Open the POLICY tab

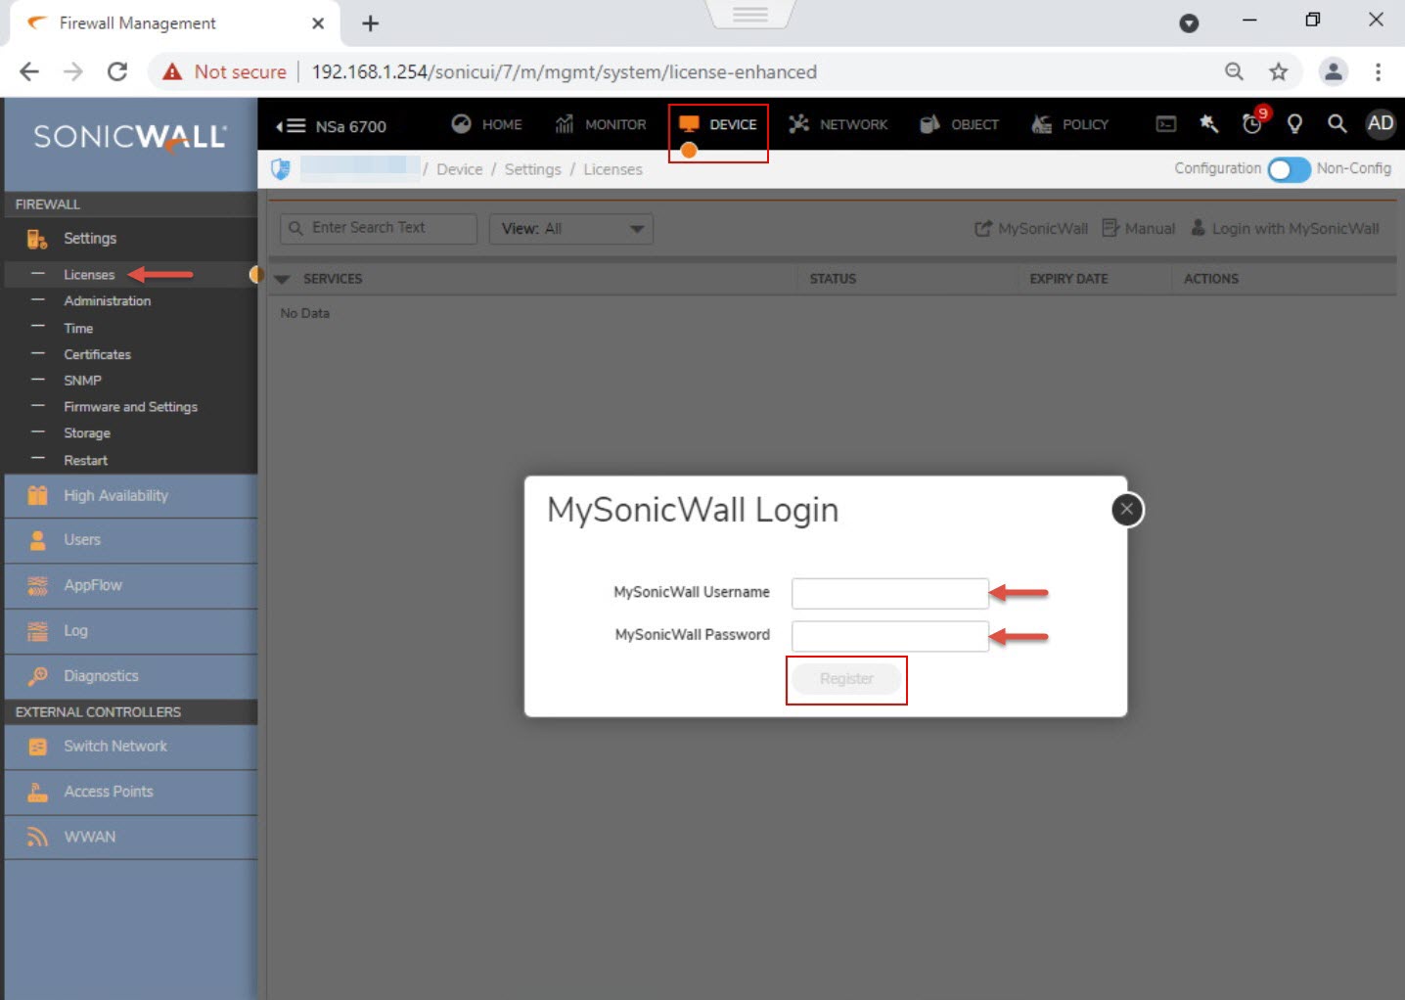coord(1070,124)
